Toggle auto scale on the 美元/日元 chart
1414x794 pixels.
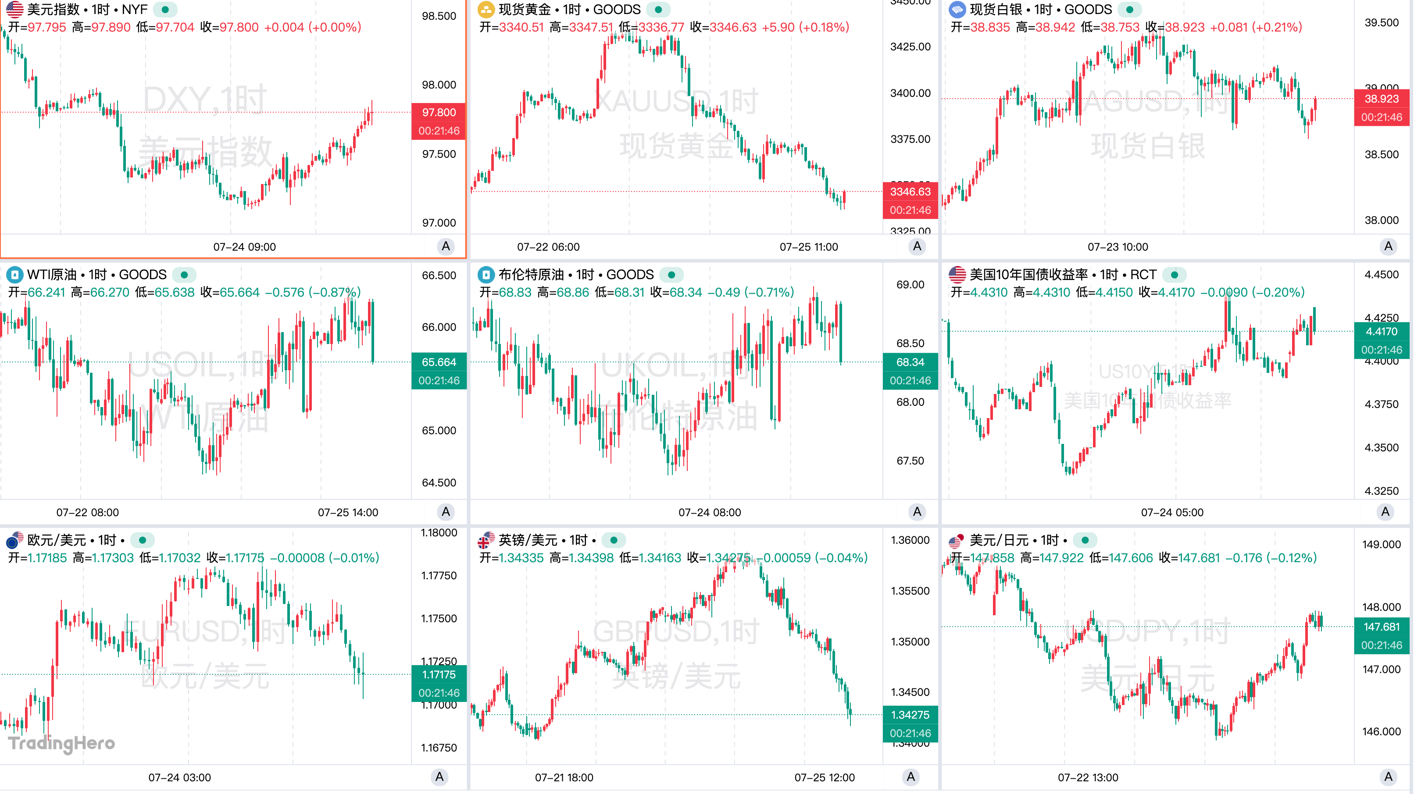click(x=1388, y=776)
